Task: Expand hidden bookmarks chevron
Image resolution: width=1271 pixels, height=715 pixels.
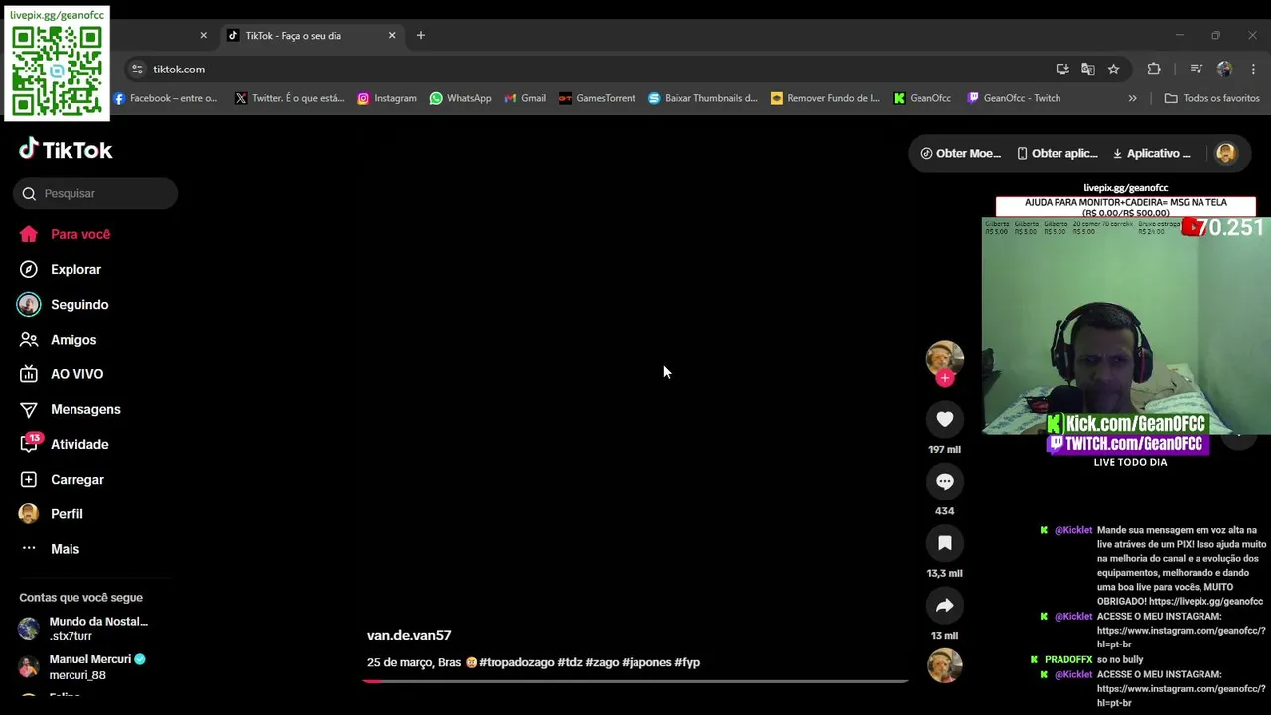Action: 1132,98
